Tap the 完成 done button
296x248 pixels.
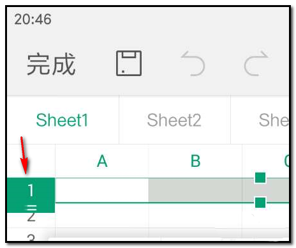tap(51, 64)
